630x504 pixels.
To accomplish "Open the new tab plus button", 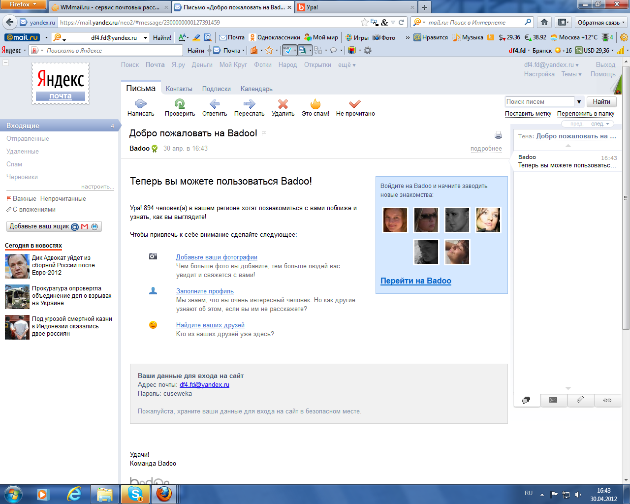I will click(424, 7).
